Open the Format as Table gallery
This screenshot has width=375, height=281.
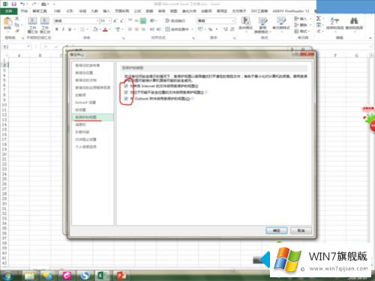pyautogui.click(x=262, y=25)
